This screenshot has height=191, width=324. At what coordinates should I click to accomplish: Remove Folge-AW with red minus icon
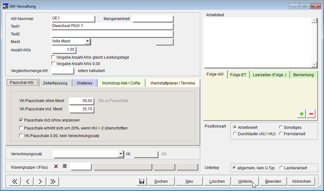tap(311, 114)
